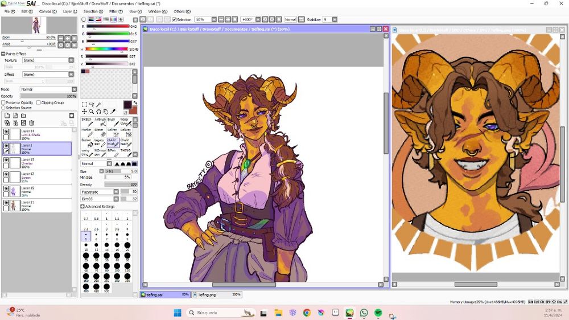Hide Layer 11 with its eye icon

coord(6,203)
